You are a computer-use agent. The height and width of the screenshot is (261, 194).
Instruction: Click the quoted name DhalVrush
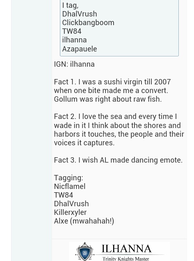pyautogui.click(x=80, y=14)
